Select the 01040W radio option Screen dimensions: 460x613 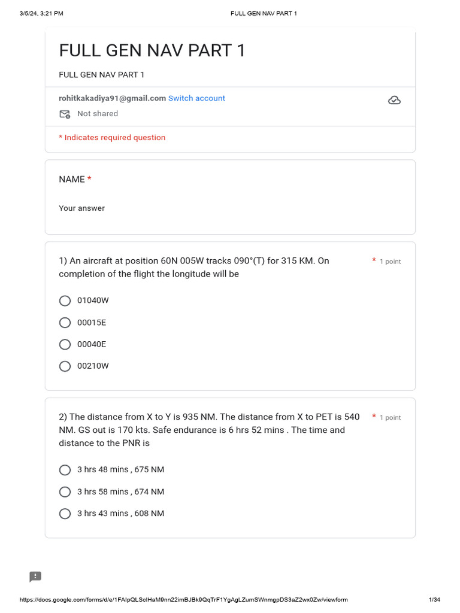65,301
